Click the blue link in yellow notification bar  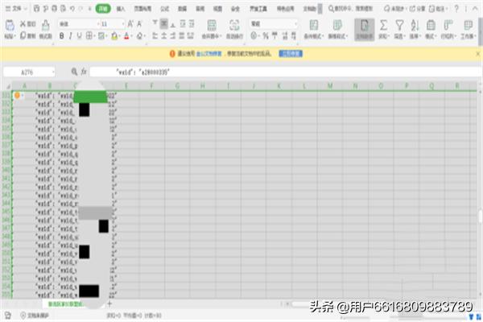[208, 54]
